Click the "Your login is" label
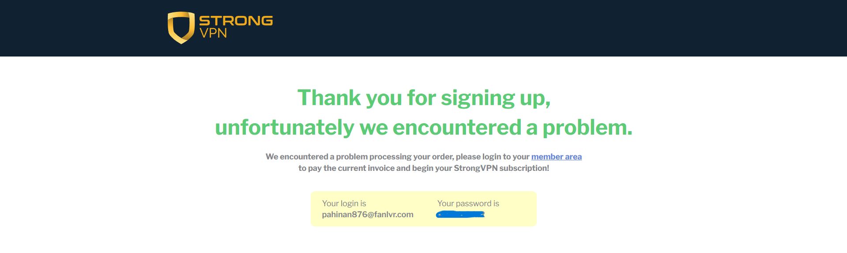 [344, 204]
